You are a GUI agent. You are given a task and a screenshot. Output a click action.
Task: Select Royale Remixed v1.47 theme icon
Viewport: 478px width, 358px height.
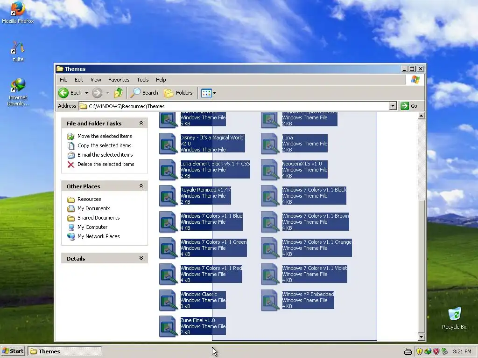pos(168,196)
